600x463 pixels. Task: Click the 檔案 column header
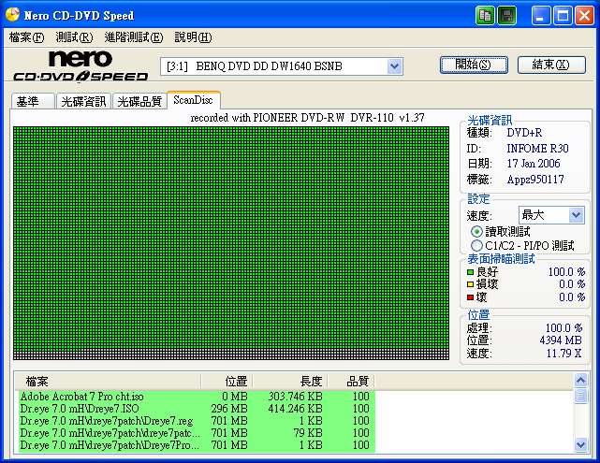pos(109,382)
